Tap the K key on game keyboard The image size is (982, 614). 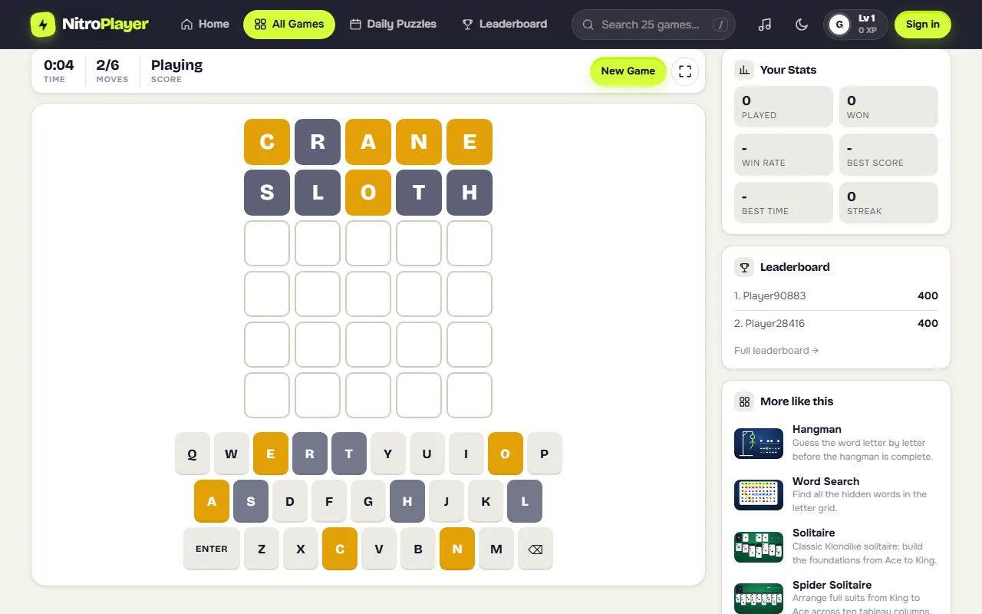pyautogui.click(x=486, y=501)
